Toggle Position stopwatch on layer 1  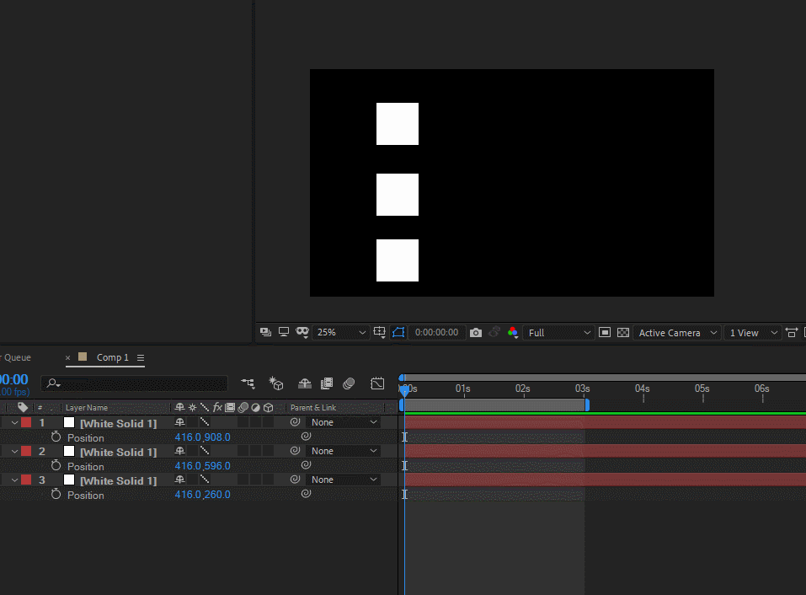(x=56, y=437)
